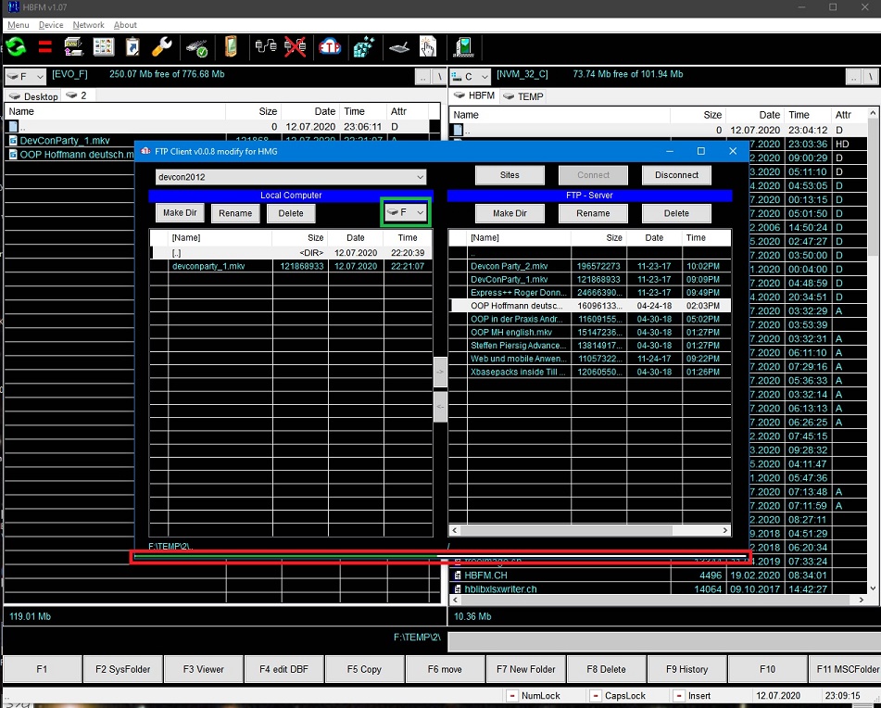The image size is (881, 708).
Task: Open the Network menu
Action: 88,25
